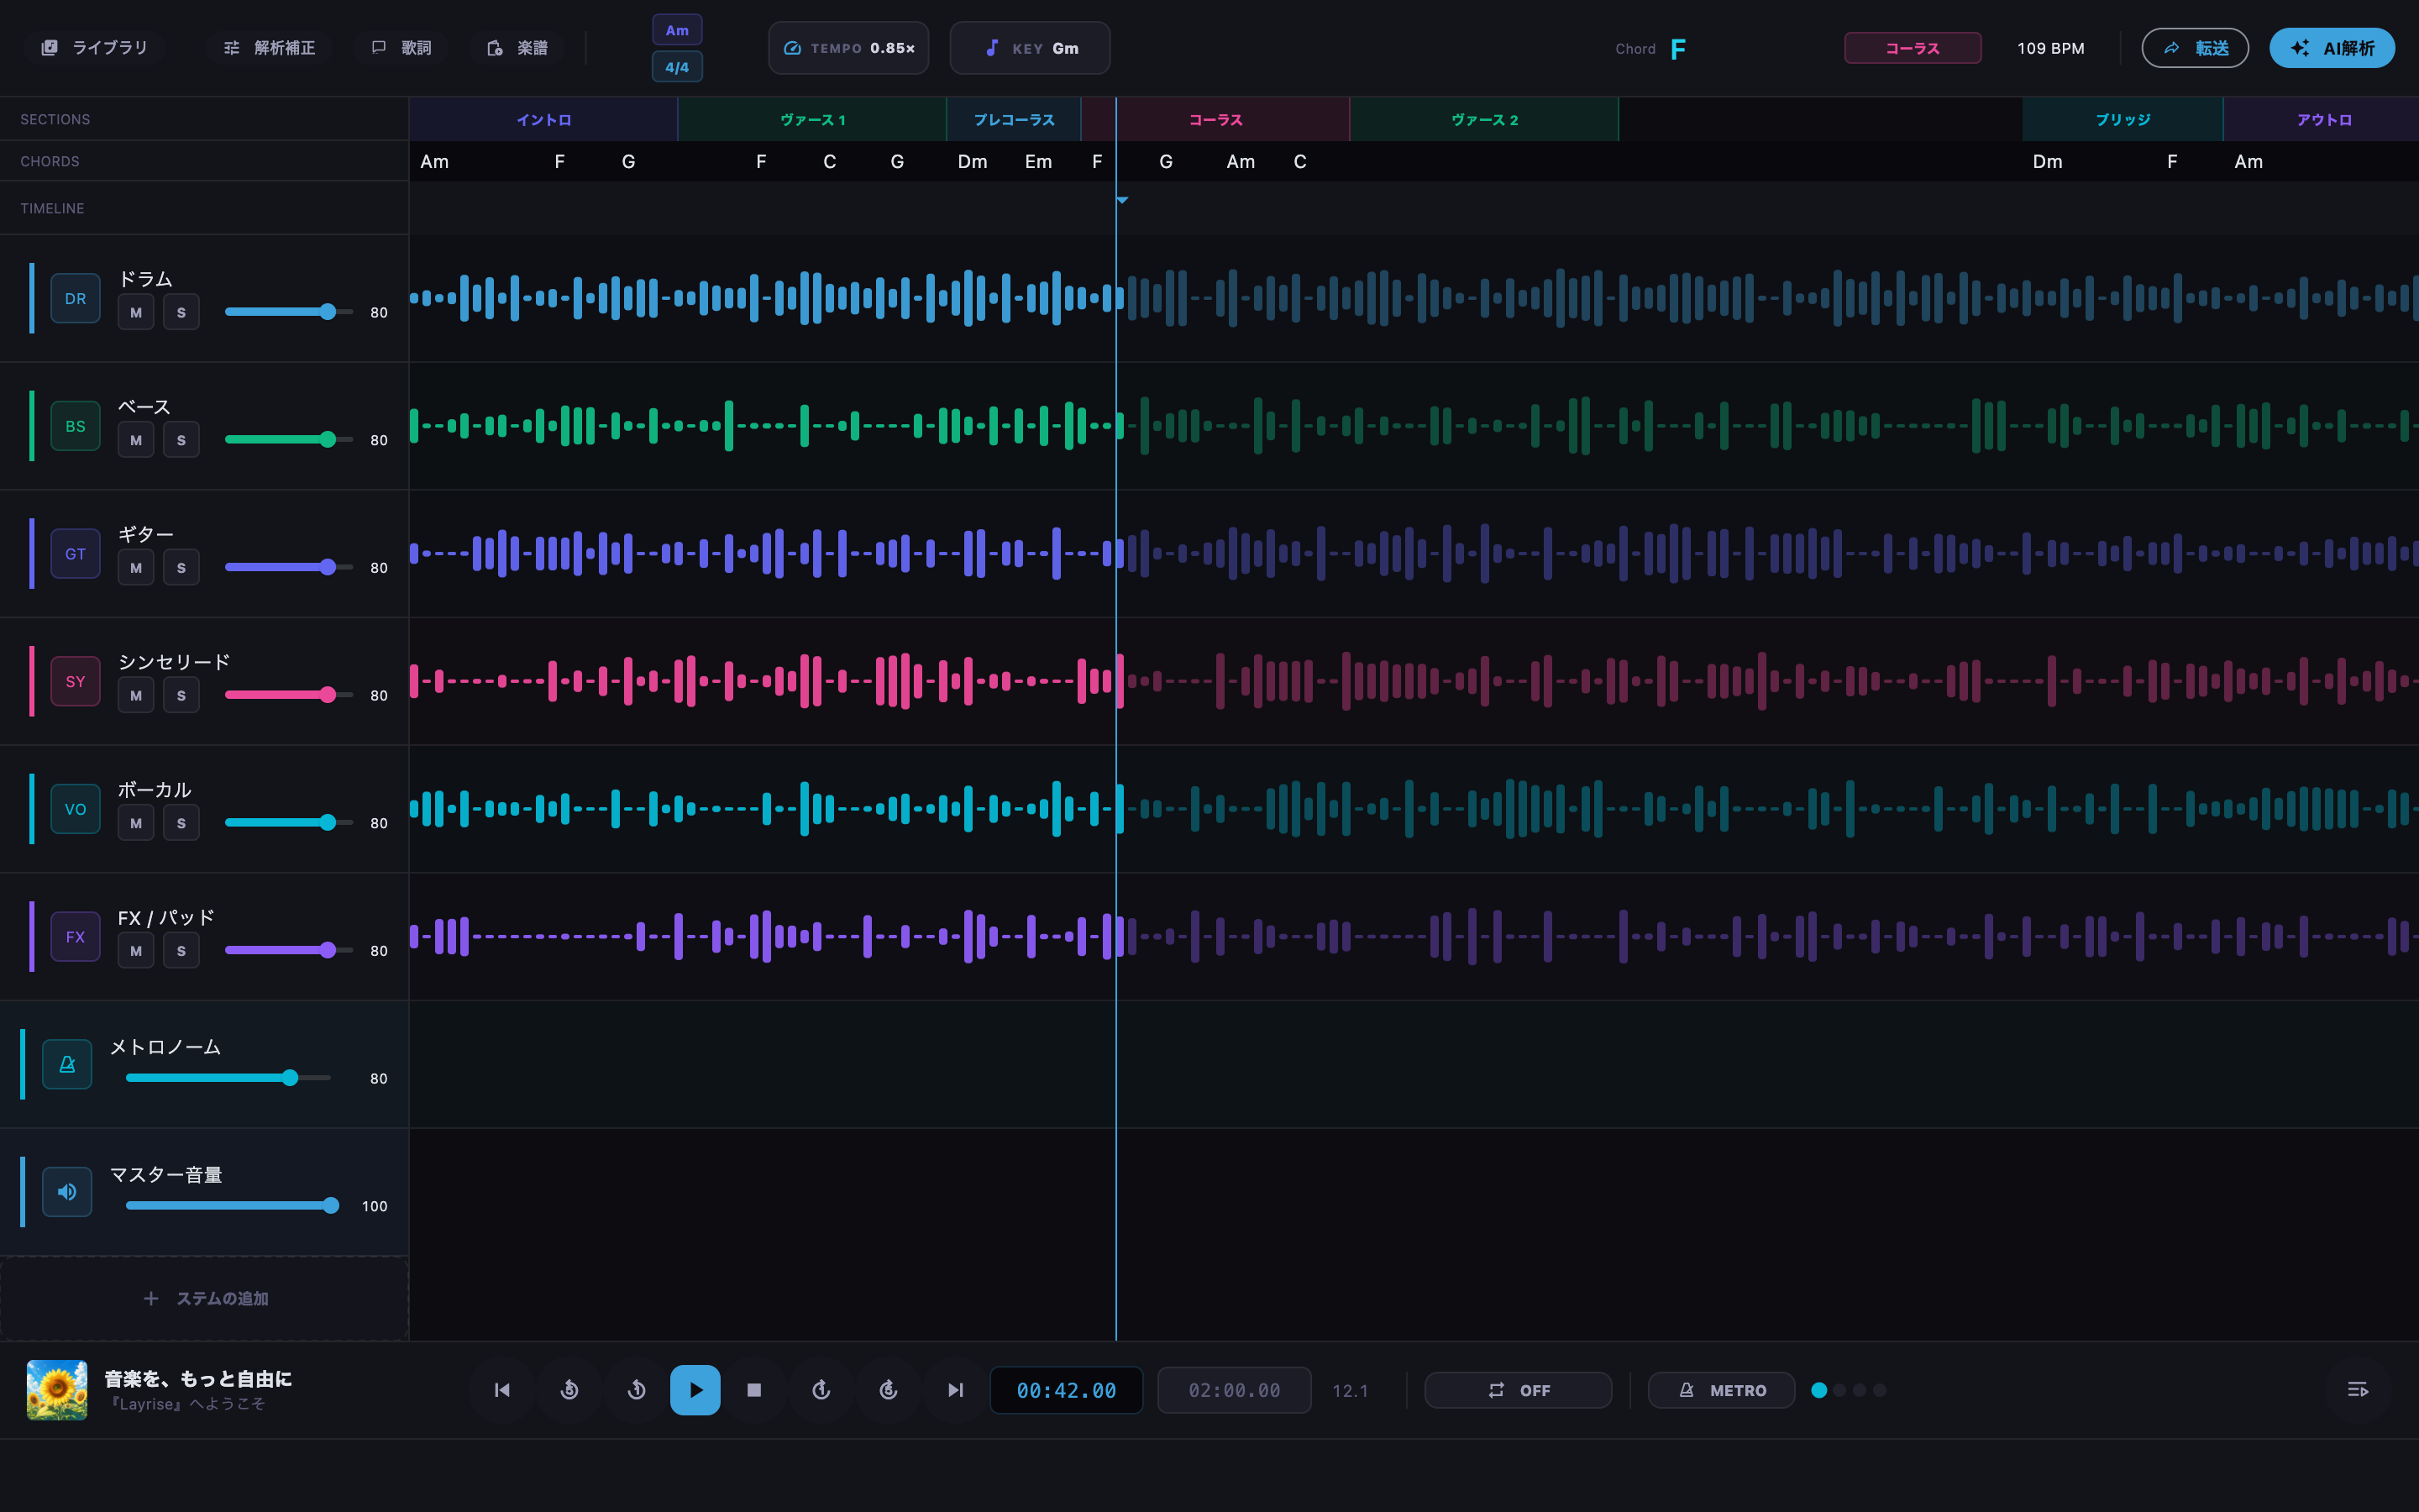Open the 解析補正 tab
This screenshot has width=2419, height=1512.
pos(269,48)
